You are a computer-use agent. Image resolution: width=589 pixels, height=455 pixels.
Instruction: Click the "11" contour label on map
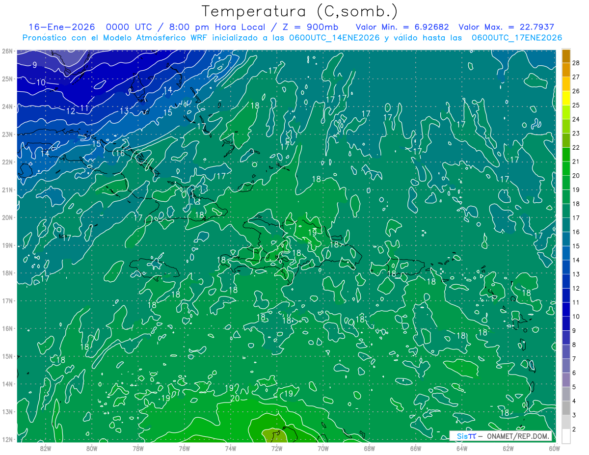[84, 108]
